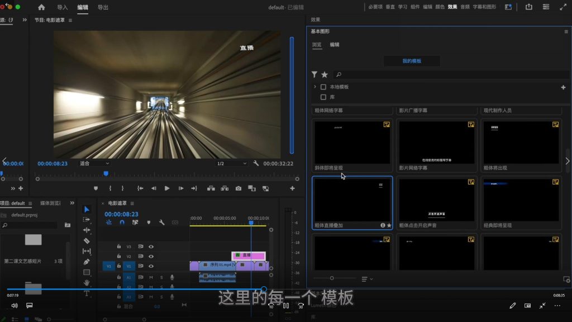This screenshot has width=572, height=322.
Task: Click the add marker button under the monitor
Action: click(x=96, y=188)
